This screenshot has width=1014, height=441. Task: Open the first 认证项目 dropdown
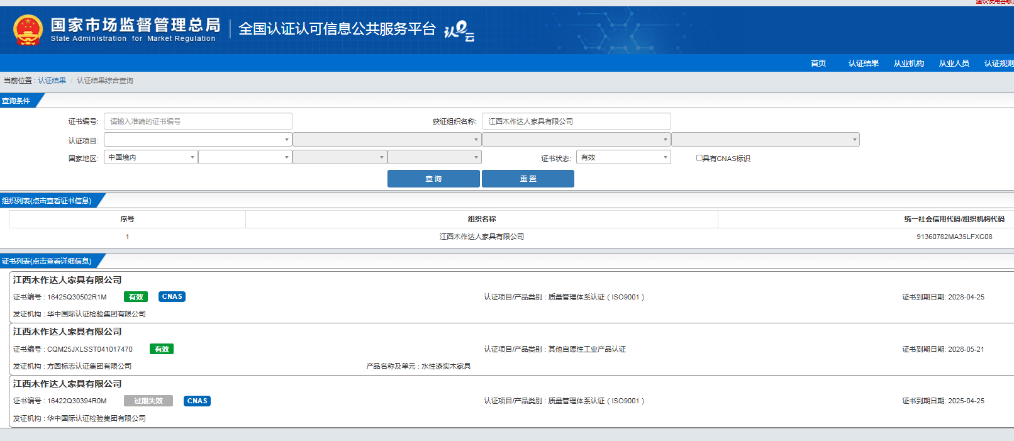click(x=198, y=140)
